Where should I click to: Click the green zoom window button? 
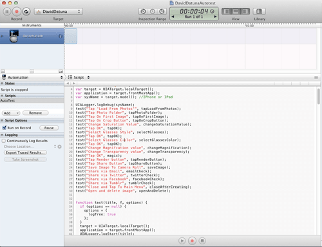tap(16, 3)
